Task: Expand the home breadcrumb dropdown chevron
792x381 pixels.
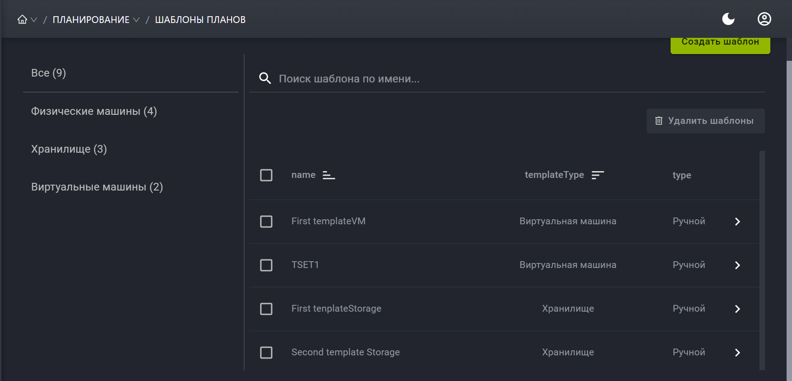Action: pos(34,20)
